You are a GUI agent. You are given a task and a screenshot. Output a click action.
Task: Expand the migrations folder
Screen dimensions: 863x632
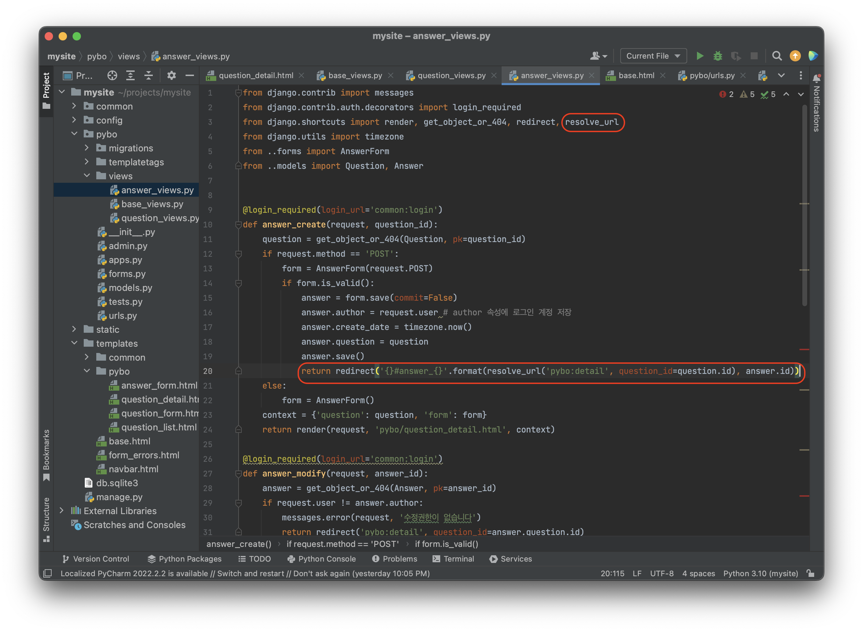[x=87, y=148]
